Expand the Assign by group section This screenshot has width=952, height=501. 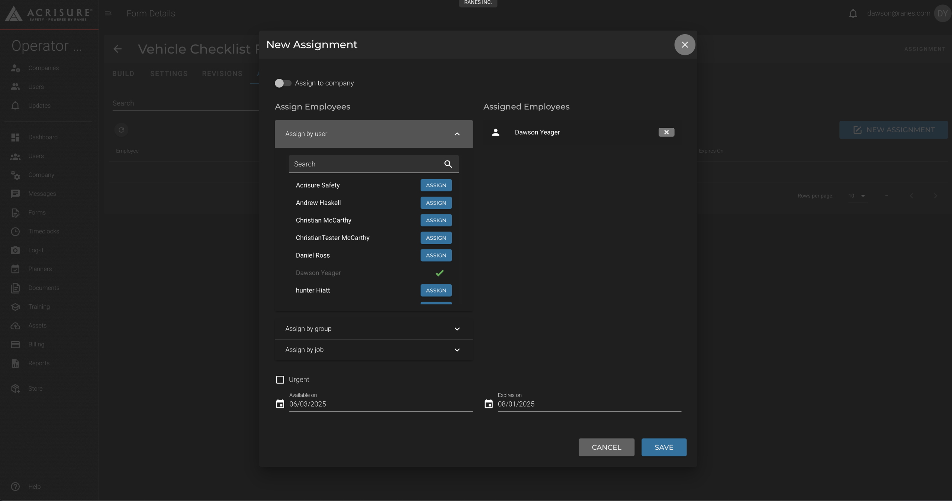coord(374,329)
